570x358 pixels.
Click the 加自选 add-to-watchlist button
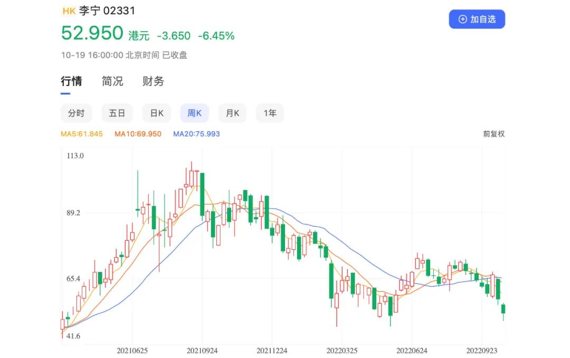pyautogui.click(x=477, y=19)
